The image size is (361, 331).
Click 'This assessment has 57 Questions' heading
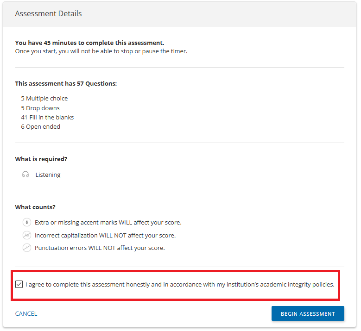coord(66,83)
